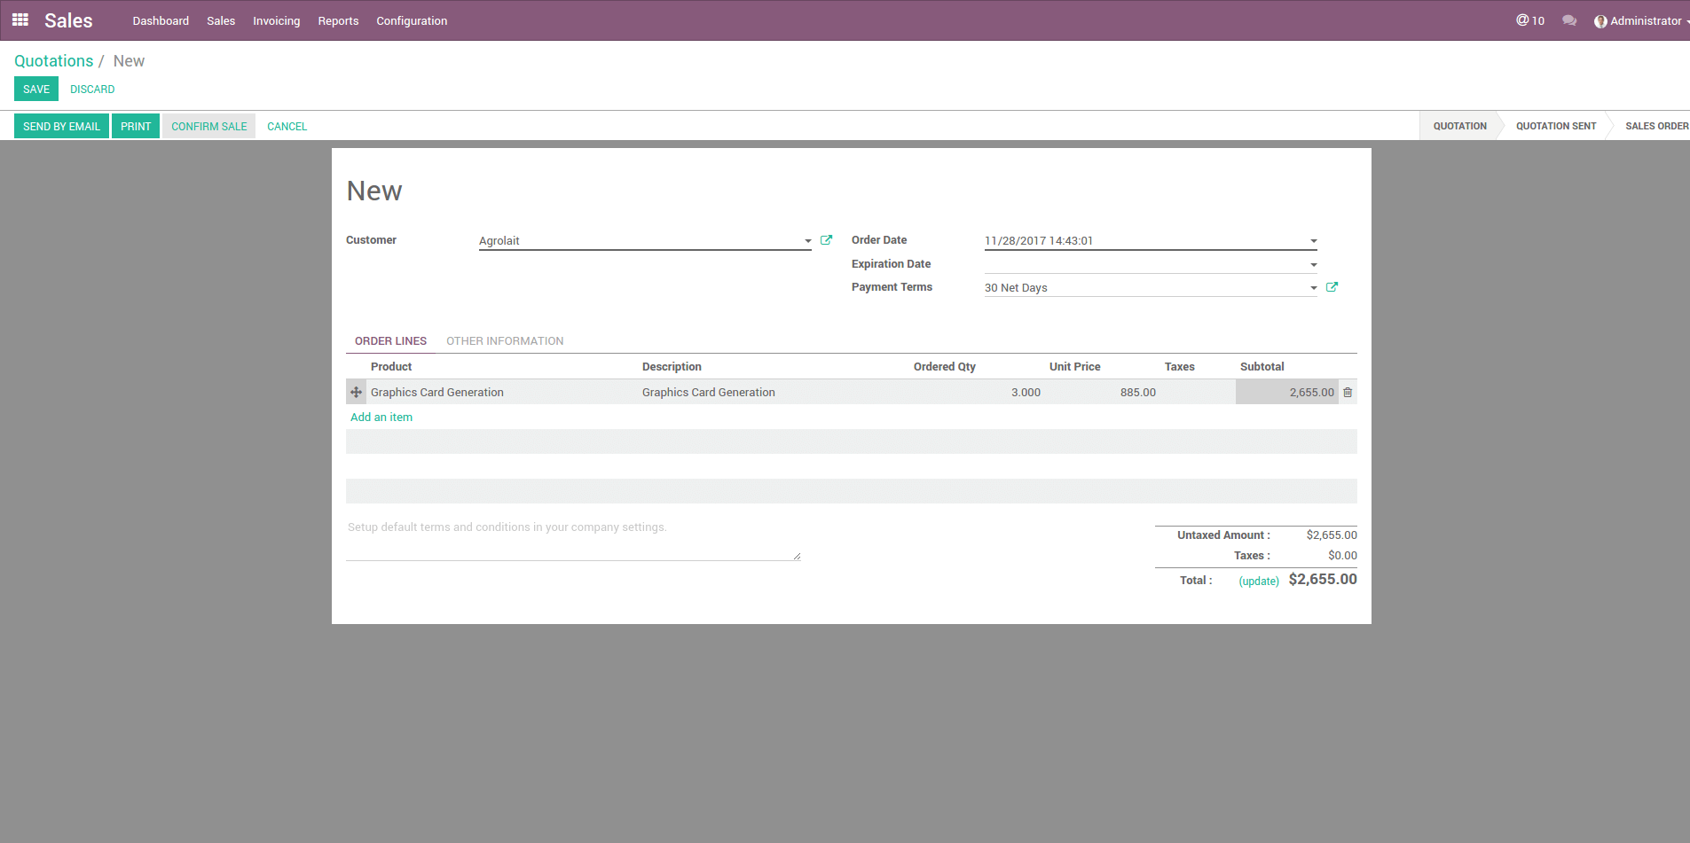1690x843 pixels.
Task: Click Add an item link
Action: tap(381, 418)
